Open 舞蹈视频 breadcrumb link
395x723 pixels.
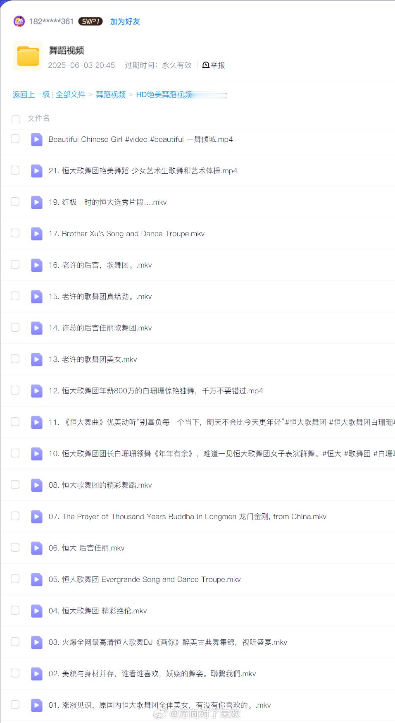(111, 95)
